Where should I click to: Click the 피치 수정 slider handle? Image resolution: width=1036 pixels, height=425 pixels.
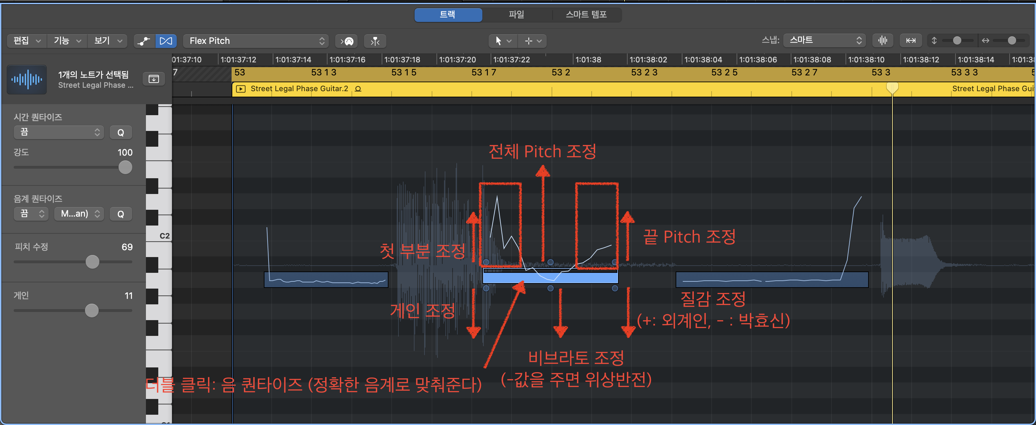click(x=92, y=262)
